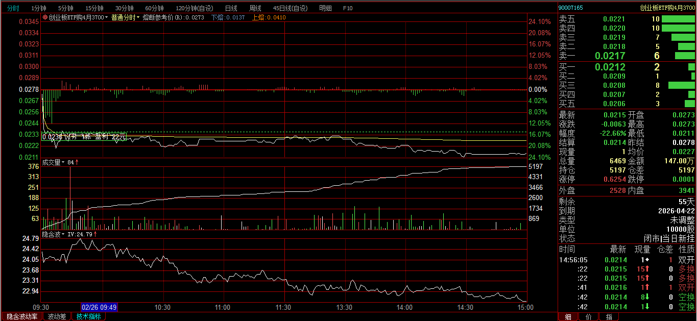The height and width of the screenshot is (321, 697).
Task: Select the 细 tab in trades panel
Action: tap(568, 317)
